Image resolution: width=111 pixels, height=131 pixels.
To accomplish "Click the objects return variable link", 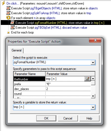I will click(x=93, y=8).
